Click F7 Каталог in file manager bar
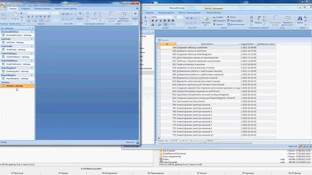Image resolution: width=312 pixels, height=175 pixels. coord(202,173)
